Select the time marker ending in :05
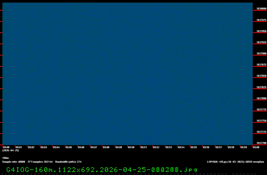267x175 pixels. tap(69, 147)
